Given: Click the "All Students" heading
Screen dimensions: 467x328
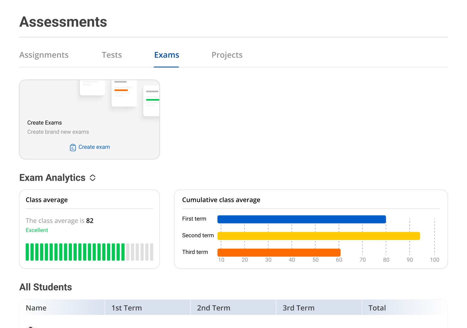Looking at the screenshot, I should click(46, 287).
